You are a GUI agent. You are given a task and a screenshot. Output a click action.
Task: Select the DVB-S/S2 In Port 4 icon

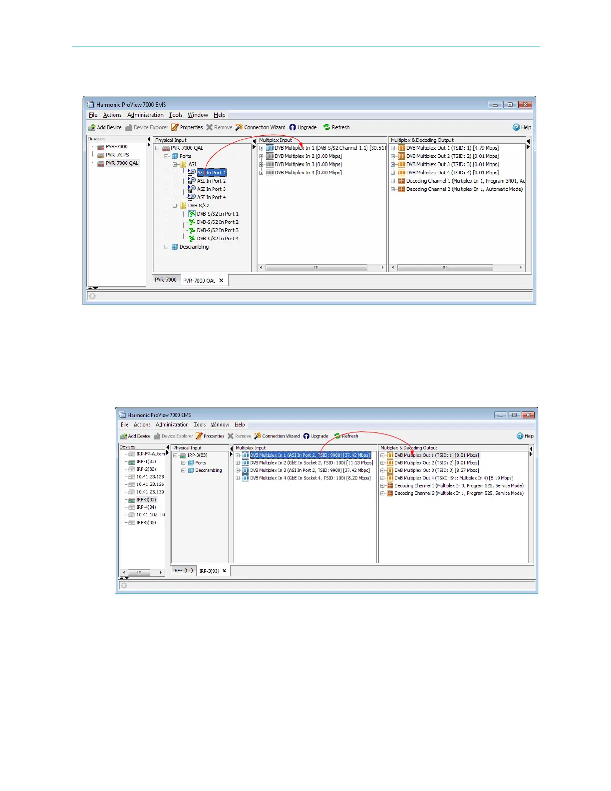click(192, 239)
